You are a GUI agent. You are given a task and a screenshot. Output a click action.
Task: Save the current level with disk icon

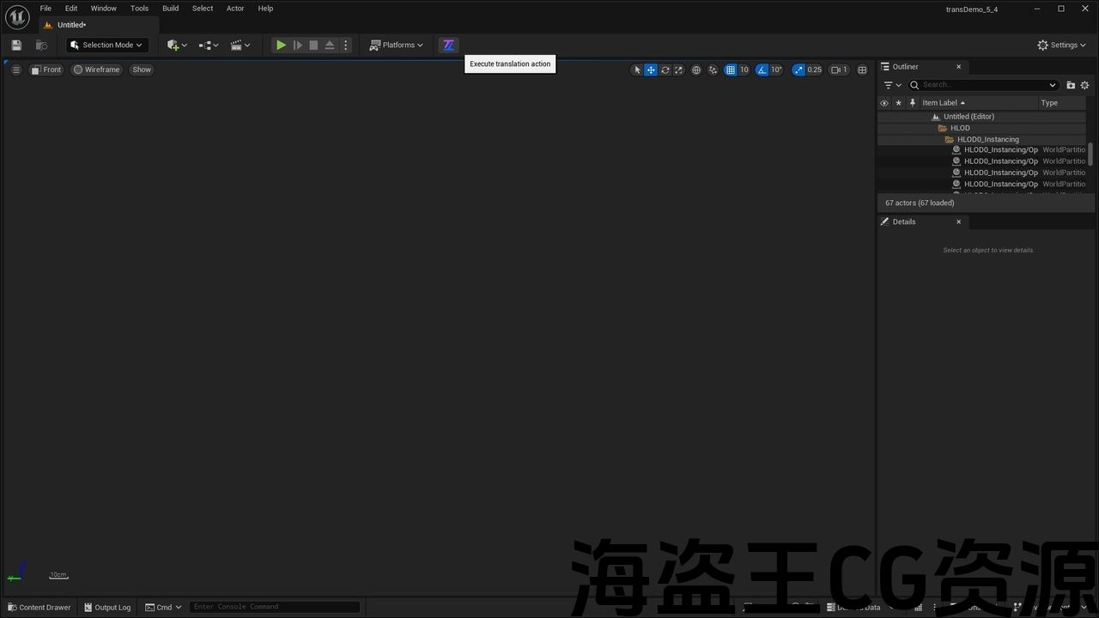(x=16, y=45)
